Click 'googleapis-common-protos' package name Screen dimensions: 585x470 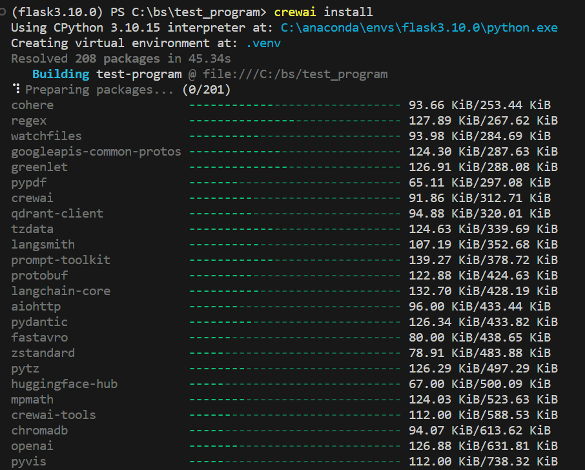click(96, 152)
